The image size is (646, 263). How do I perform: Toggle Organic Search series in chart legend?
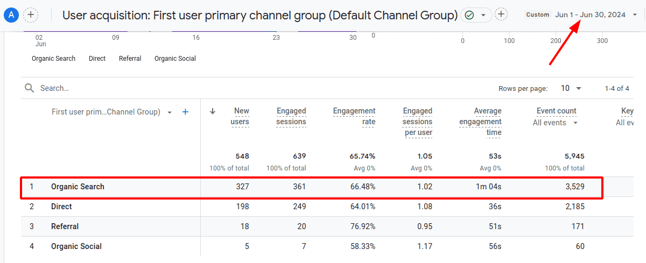[53, 59]
